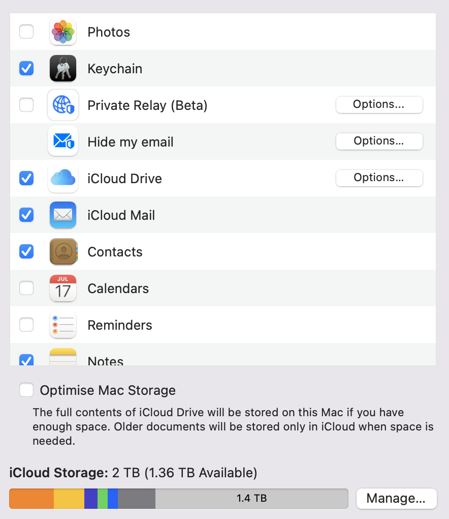Click the Keychain label text

115,69
